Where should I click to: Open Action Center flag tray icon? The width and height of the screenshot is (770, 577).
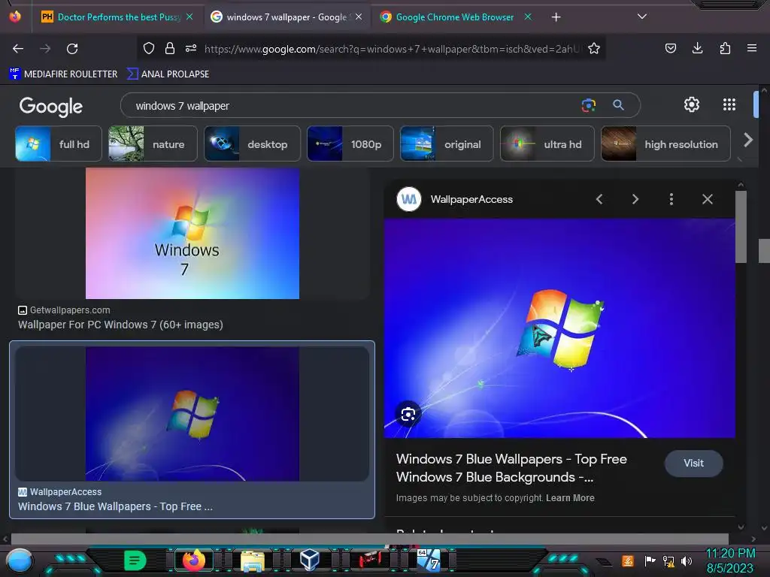pos(650,560)
